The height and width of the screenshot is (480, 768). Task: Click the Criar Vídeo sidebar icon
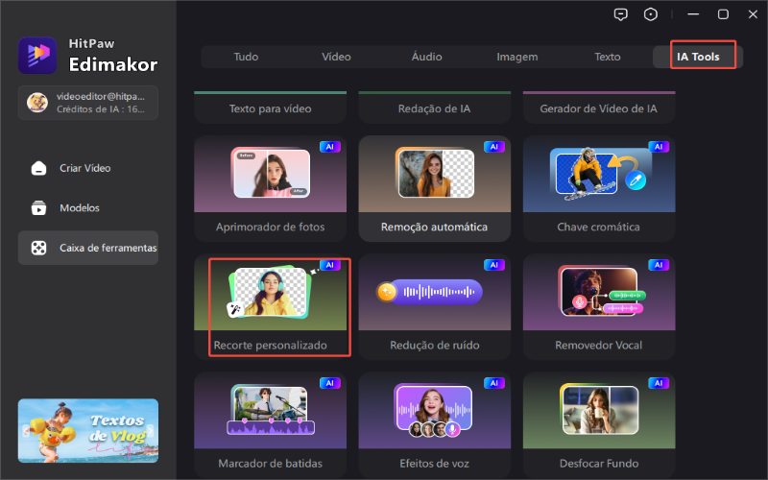point(38,168)
